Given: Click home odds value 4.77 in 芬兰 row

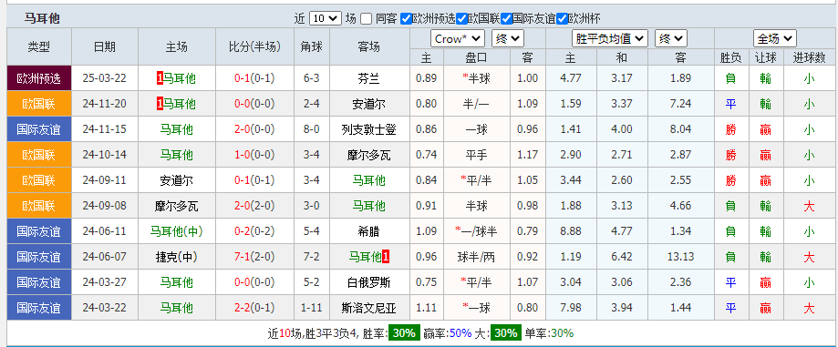Looking at the screenshot, I should [x=572, y=78].
